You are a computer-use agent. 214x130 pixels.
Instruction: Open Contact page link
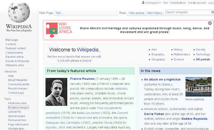pyautogui.click(x=16, y=93)
